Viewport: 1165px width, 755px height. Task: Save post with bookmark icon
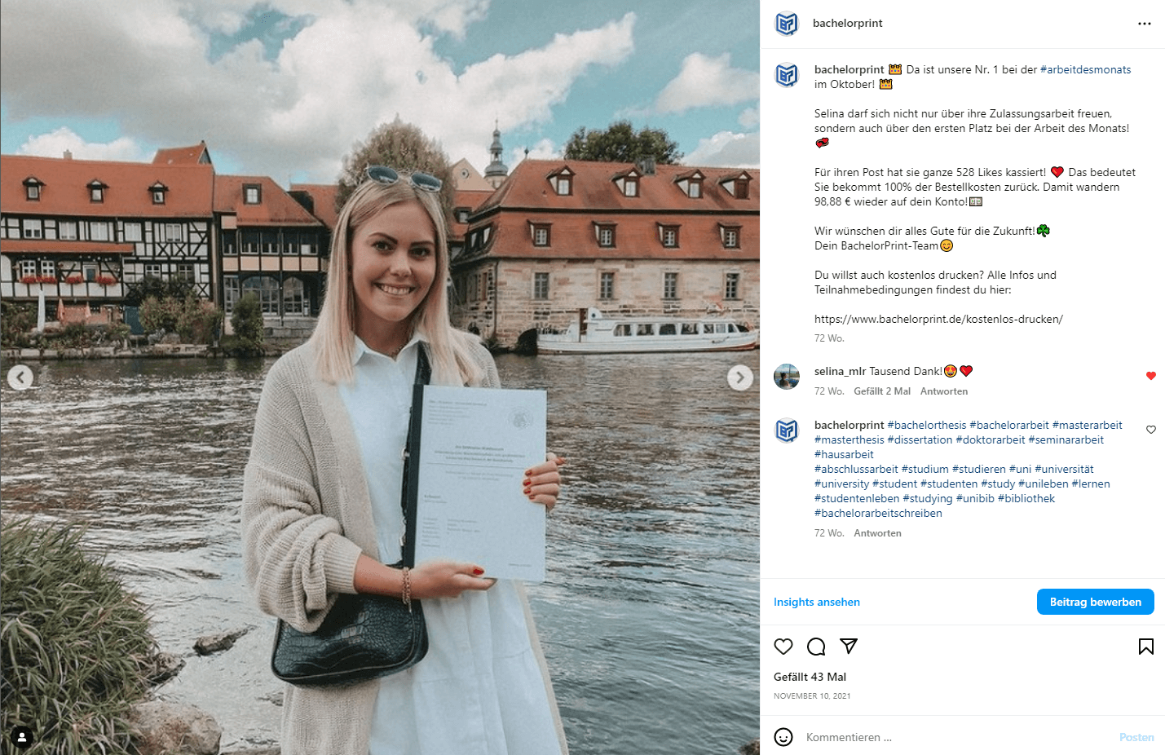coord(1146,647)
